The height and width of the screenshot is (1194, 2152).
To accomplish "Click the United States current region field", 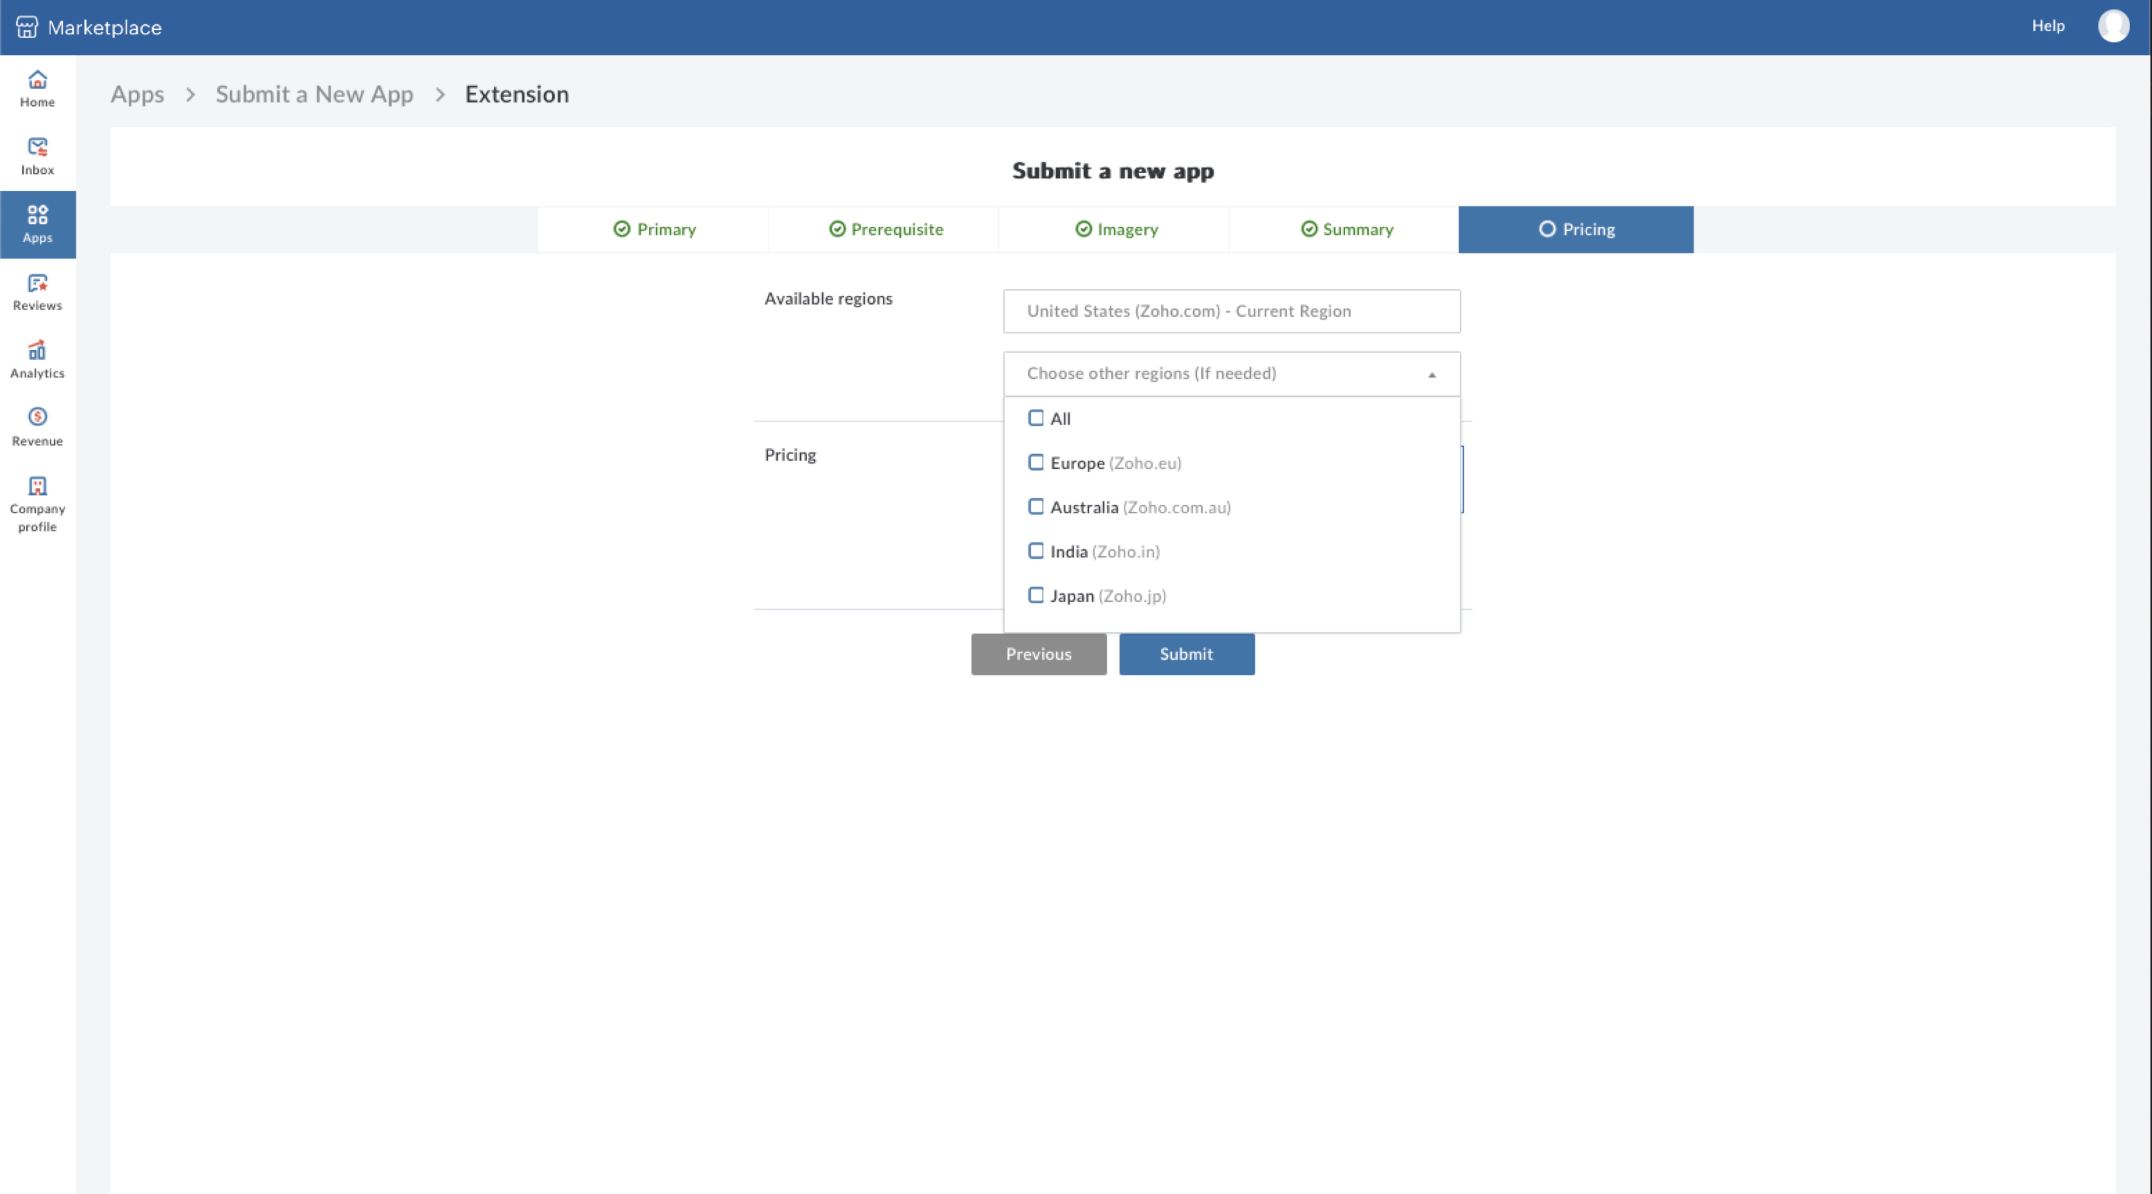I will click(1231, 311).
